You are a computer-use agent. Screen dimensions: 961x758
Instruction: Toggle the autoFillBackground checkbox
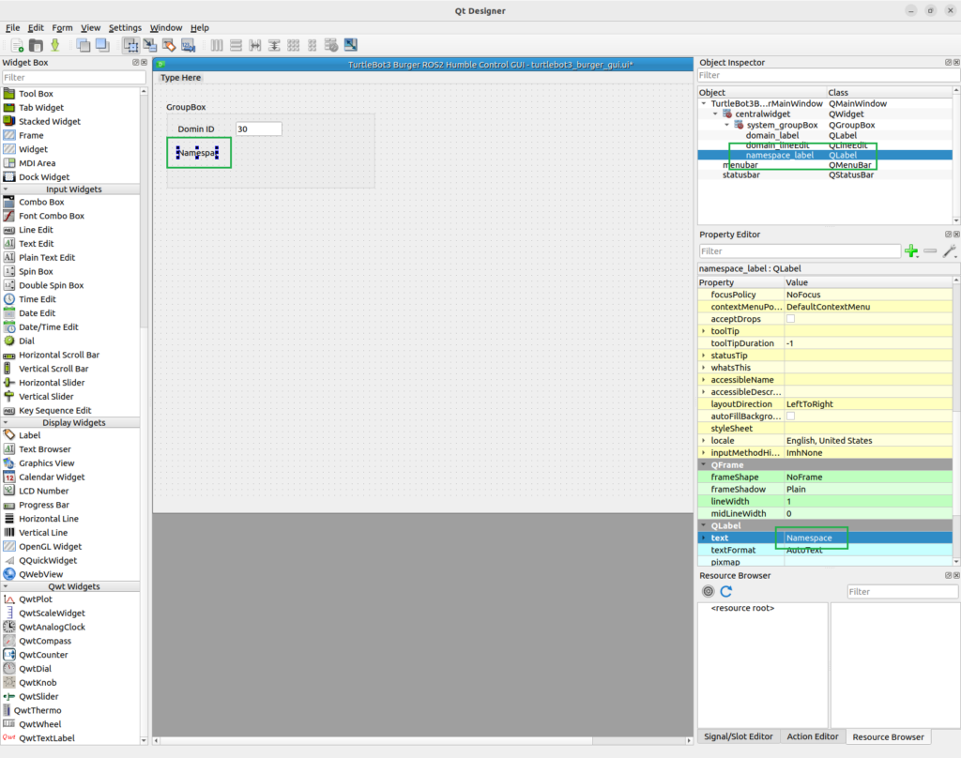tap(790, 417)
